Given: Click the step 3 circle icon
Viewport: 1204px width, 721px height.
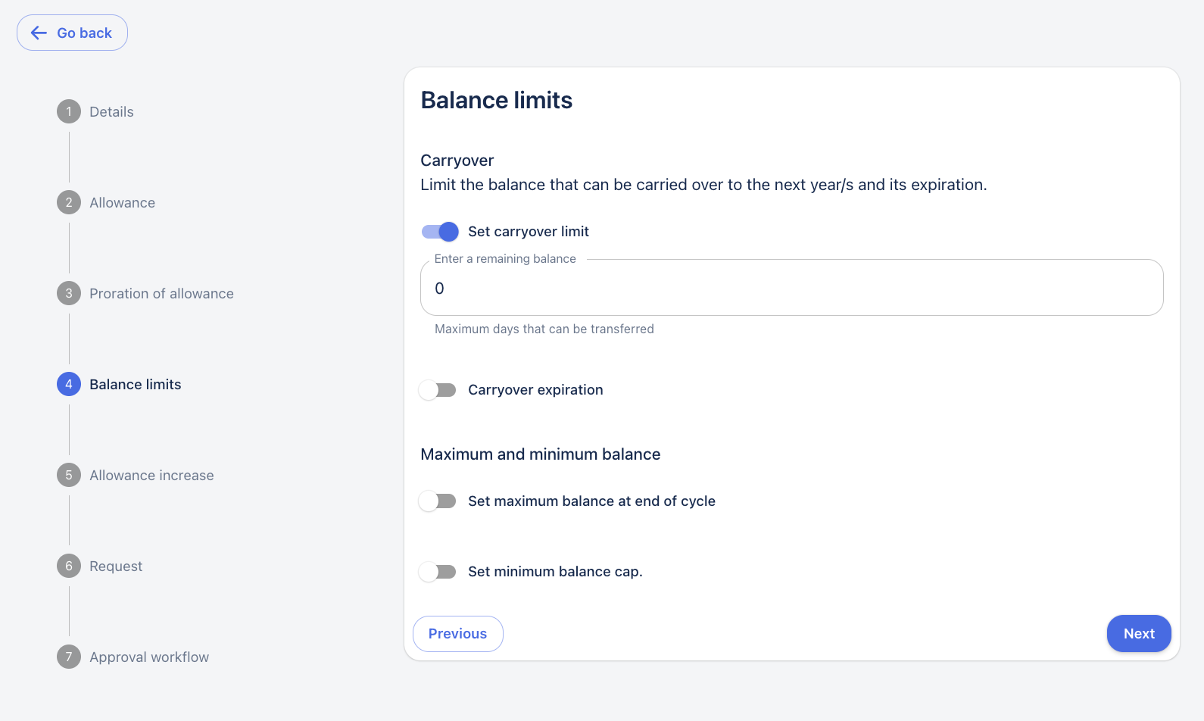Looking at the screenshot, I should [69, 293].
